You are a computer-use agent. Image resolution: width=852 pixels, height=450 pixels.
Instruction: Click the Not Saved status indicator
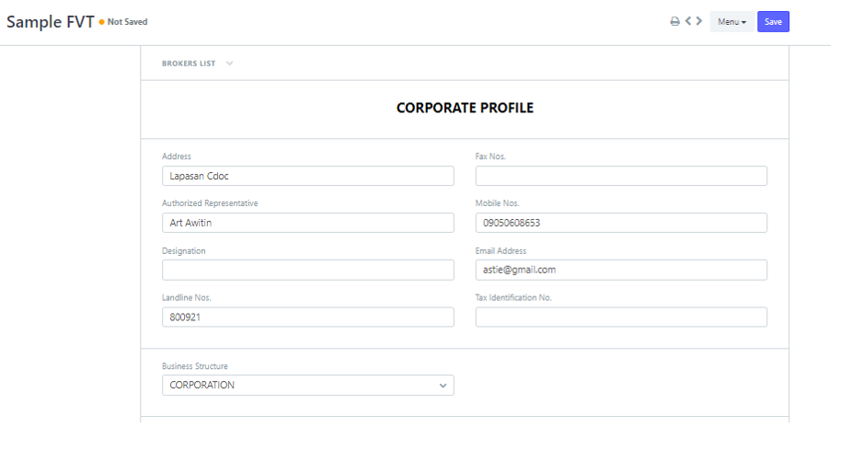[x=126, y=22]
